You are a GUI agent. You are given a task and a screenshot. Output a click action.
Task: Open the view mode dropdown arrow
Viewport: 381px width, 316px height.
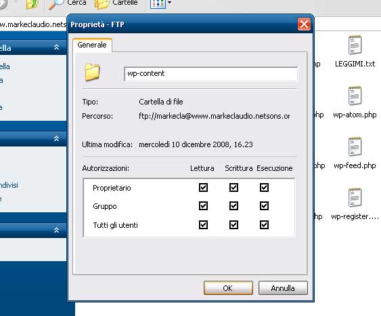click(169, 3)
